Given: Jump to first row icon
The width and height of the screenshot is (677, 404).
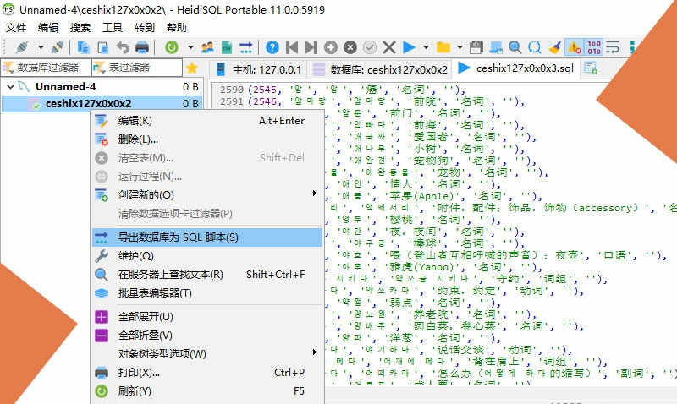Looking at the screenshot, I should [x=292, y=47].
